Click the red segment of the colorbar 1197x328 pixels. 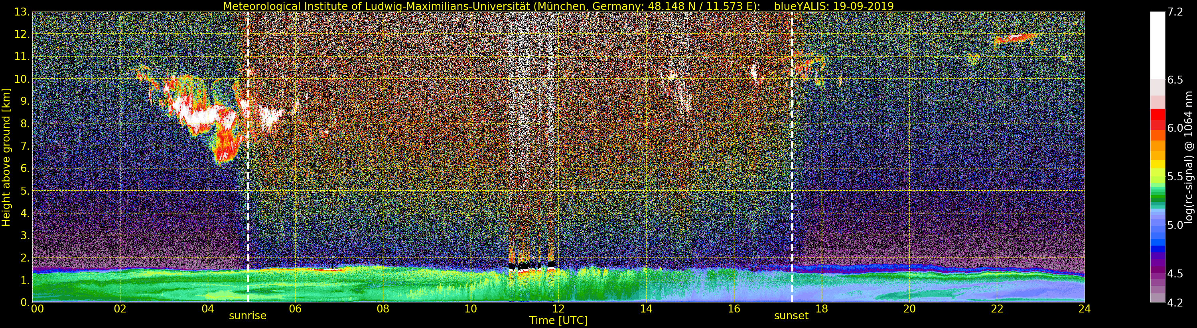tap(1158, 115)
